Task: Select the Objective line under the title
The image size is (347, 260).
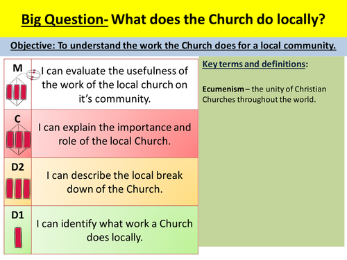Action: (173, 46)
